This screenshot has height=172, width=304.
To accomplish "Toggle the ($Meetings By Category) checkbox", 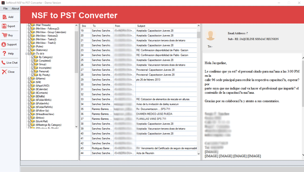I will pos(30,125).
